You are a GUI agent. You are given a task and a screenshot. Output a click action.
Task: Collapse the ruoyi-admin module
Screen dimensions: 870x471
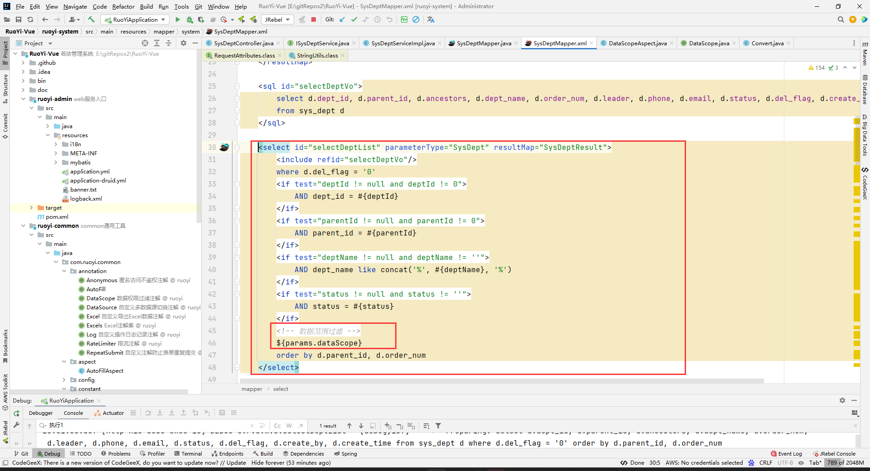[x=23, y=99]
